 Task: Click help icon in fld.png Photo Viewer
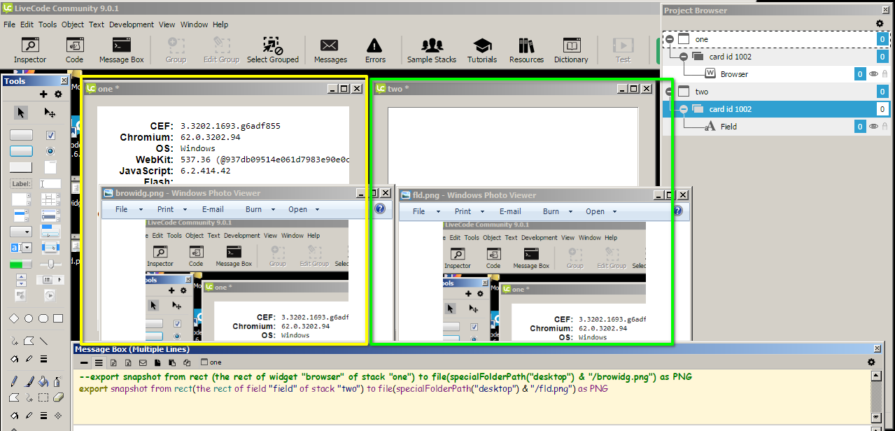pos(677,211)
